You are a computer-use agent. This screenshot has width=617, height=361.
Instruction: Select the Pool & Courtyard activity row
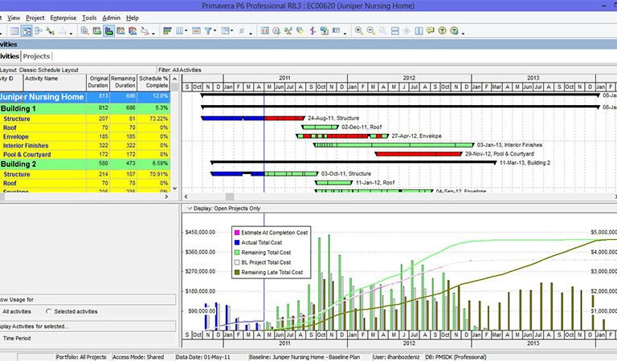click(85, 154)
